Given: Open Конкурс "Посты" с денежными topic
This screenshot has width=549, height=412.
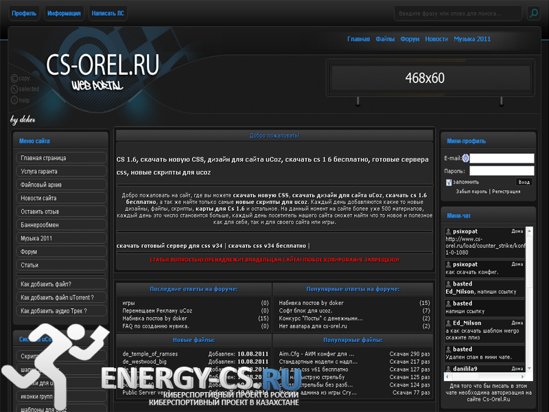Looking at the screenshot, I should (x=320, y=319).
